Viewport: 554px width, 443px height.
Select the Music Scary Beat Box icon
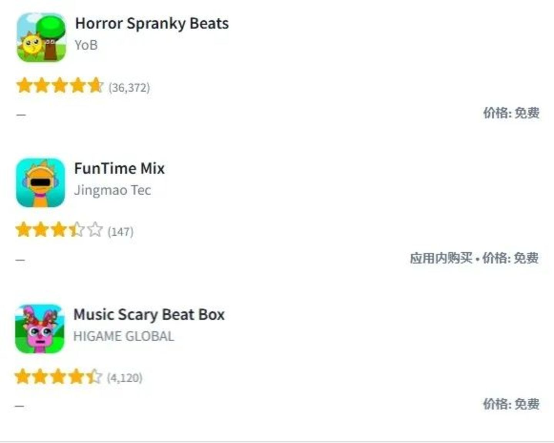point(40,329)
